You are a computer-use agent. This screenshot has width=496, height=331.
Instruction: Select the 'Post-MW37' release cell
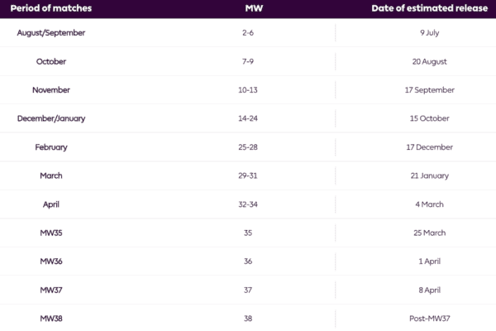(x=430, y=319)
